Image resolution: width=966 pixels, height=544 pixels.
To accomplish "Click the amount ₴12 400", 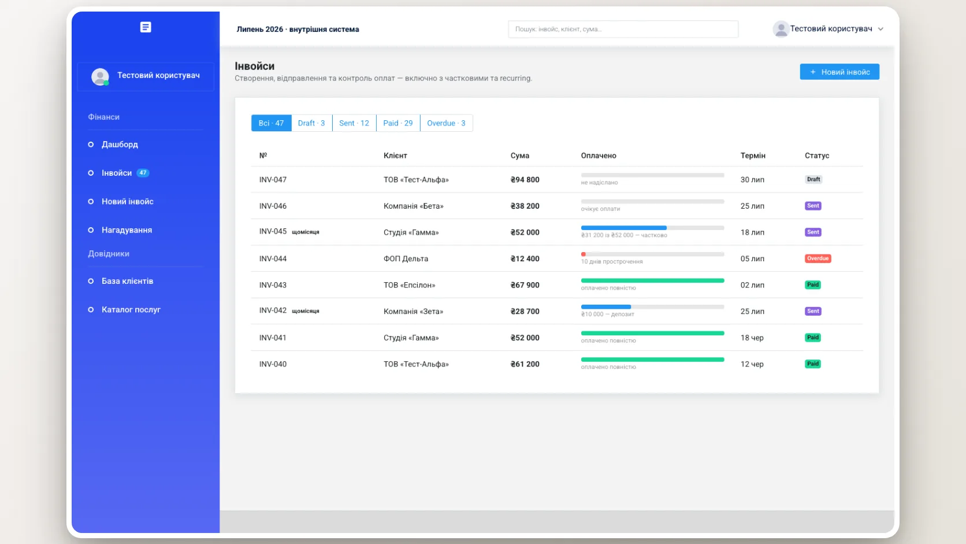I will 525,259.
